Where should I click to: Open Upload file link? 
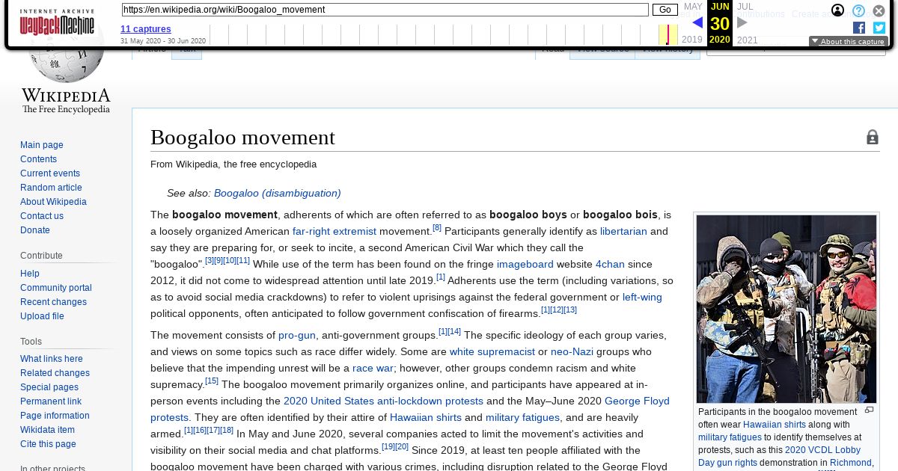point(42,316)
